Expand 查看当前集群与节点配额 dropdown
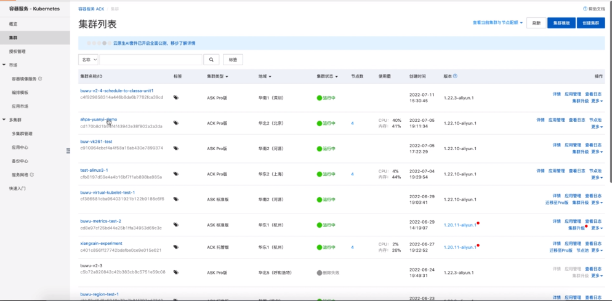 coord(497,23)
